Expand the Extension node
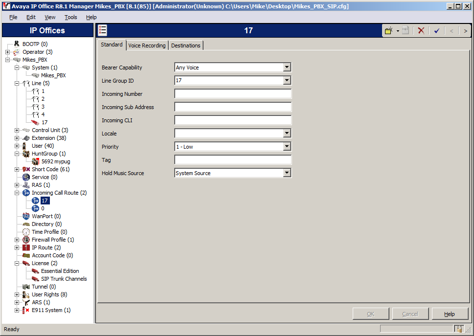 coord(17,138)
